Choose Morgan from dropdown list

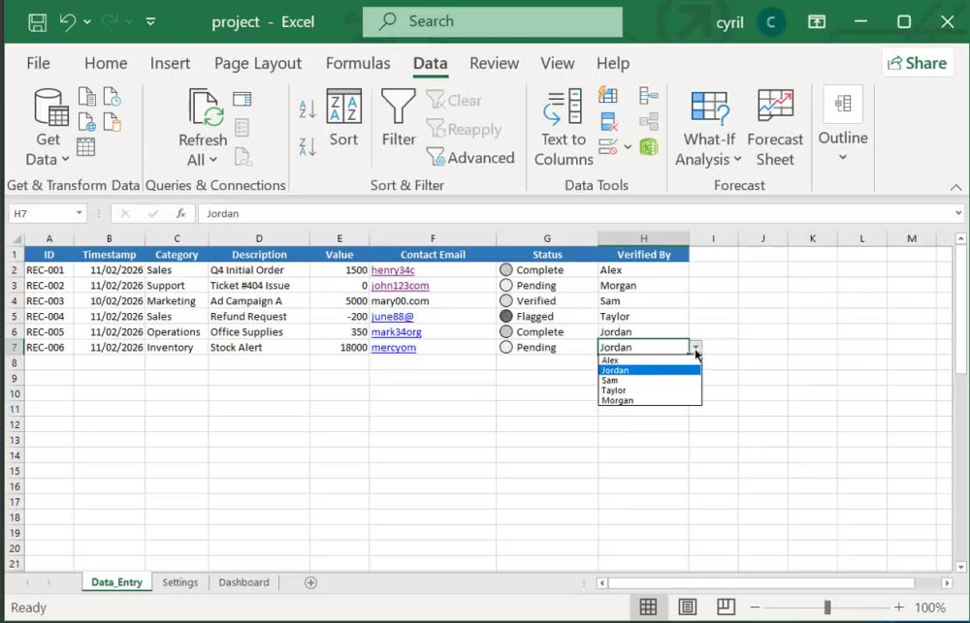650,400
